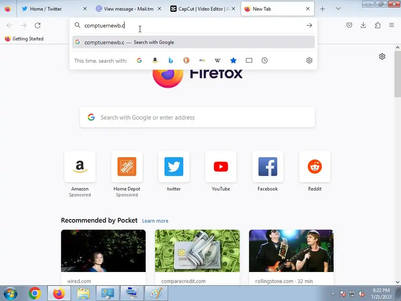This screenshot has height=301, width=401.
Task: Open Paint from the taskbar
Action: click(x=156, y=293)
